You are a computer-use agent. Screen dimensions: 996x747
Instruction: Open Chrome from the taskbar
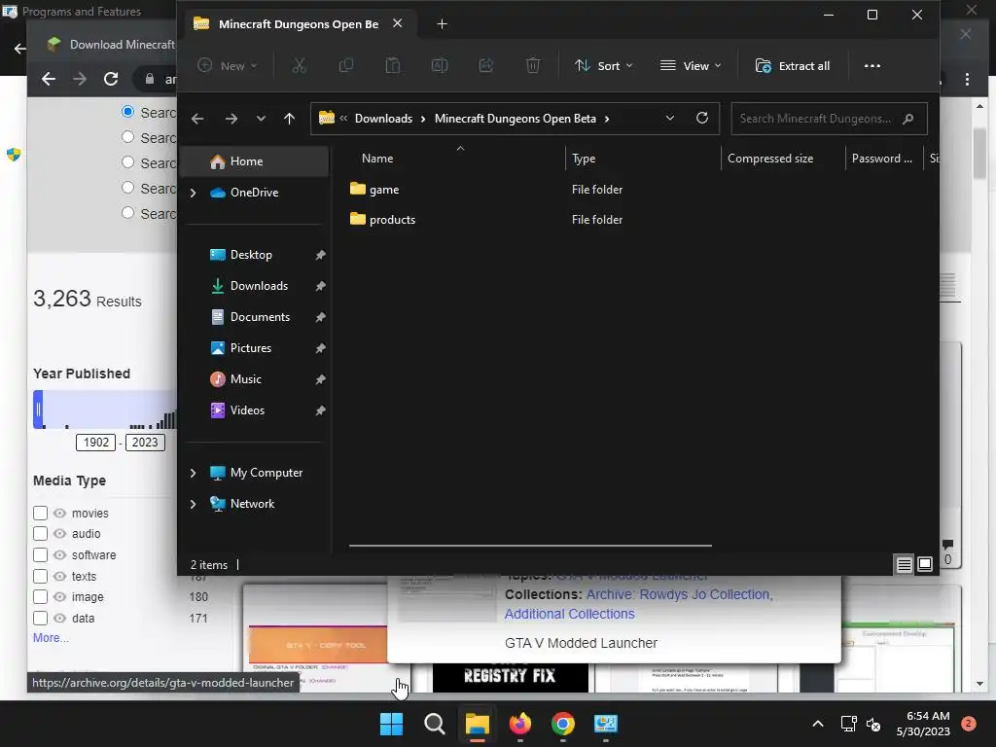point(563,724)
